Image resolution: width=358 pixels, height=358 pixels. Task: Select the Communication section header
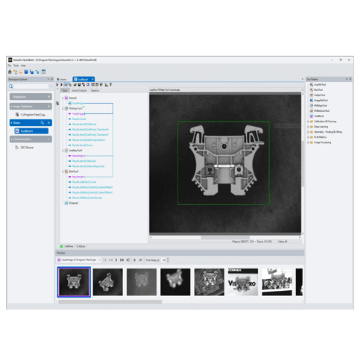coord(31,139)
